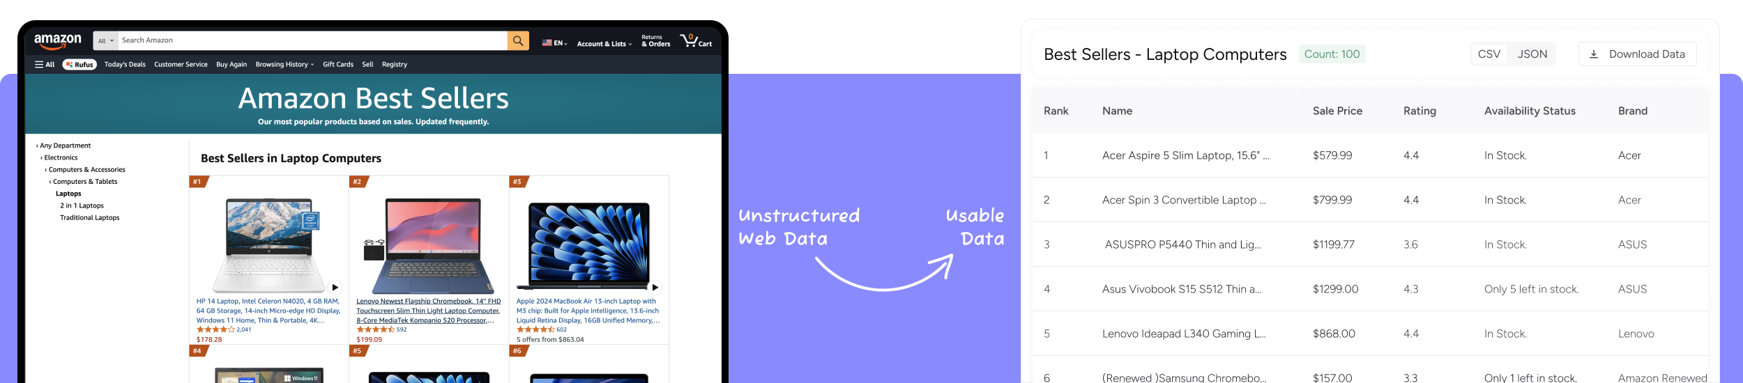The width and height of the screenshot is (1743, 383).
Task: Click the Amazon logo
Action: [58, 41]
